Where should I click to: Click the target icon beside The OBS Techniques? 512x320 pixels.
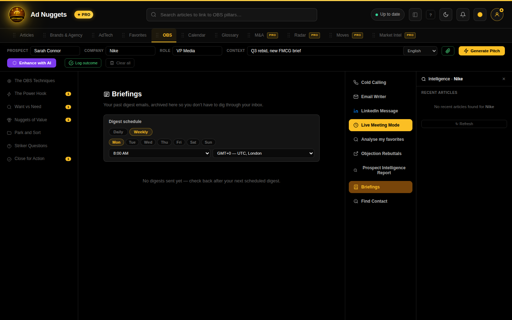pyautogui.click(x=9, y=81)
